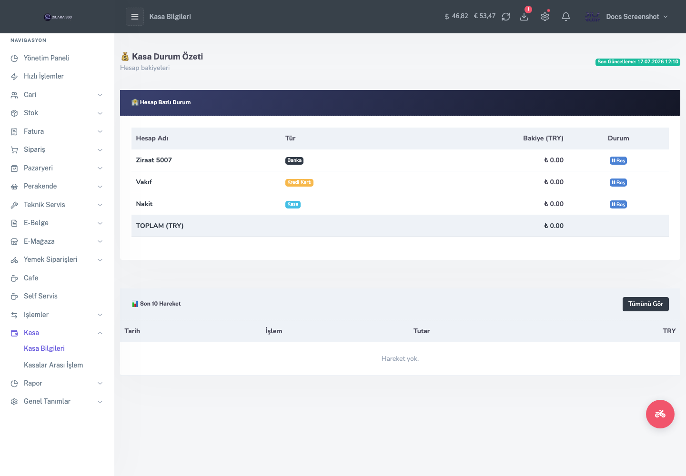The width and height of the screenshot is (686, 476).
Task: Expand the Pazaryeri menu chevron
Action: click(x=100, y=168)
